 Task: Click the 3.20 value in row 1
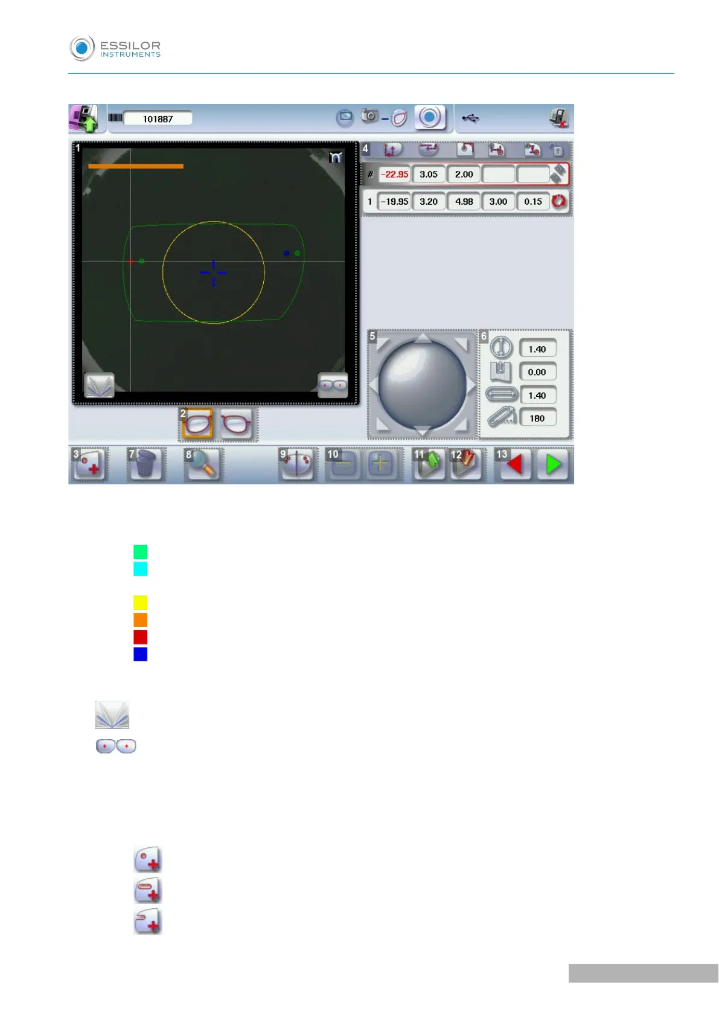[x=429, y=201]
